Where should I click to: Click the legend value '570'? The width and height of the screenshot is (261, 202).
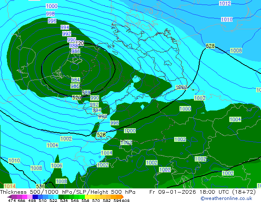coord(96,200)
